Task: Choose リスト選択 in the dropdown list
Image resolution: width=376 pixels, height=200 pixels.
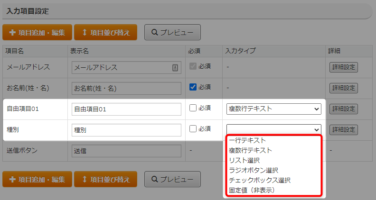Action: [273, 160]
